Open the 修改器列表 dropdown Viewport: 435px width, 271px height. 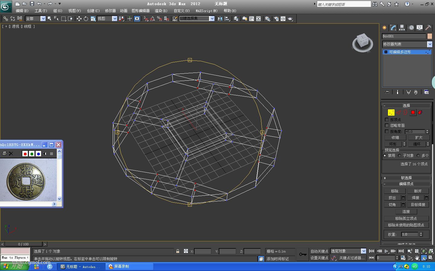430,44
